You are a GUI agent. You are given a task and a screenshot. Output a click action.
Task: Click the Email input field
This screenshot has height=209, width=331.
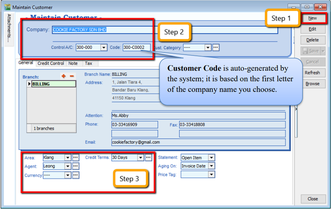click(198, 143)
